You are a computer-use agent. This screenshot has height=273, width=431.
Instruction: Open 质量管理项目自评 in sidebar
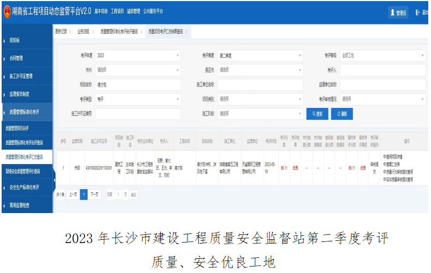pos(27,129)
